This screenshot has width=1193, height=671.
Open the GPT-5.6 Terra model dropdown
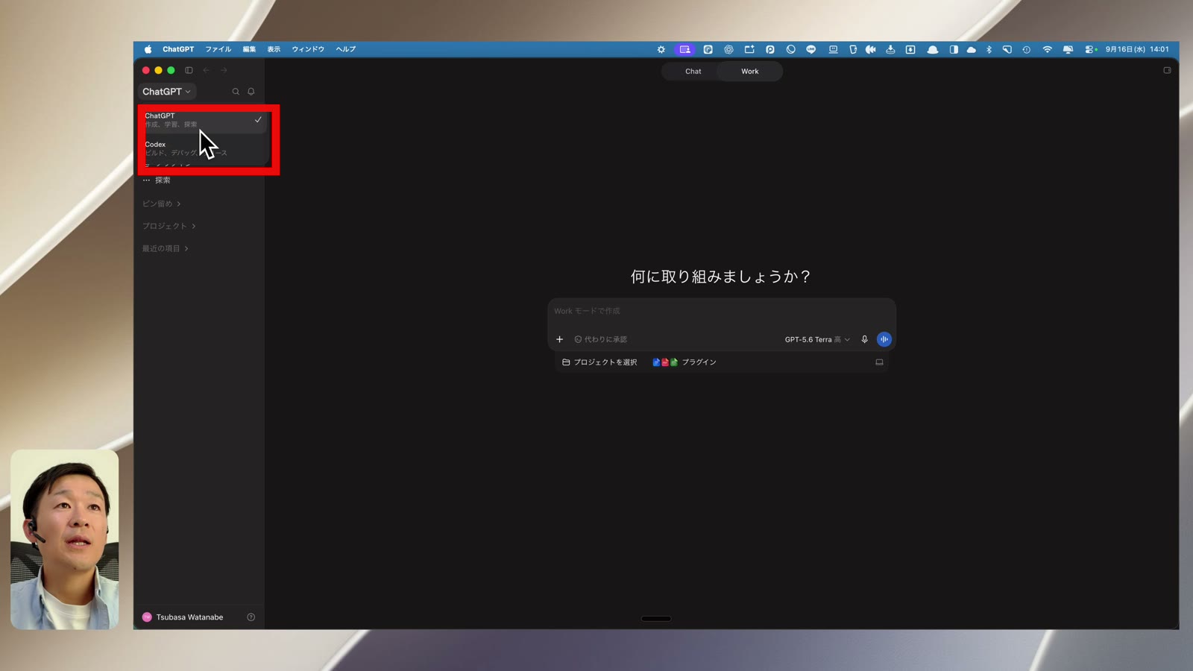click(x=817, y=339)
